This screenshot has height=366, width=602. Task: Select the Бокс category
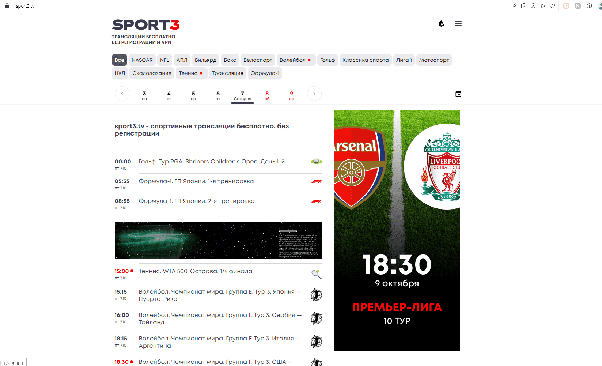pos(230,60)
